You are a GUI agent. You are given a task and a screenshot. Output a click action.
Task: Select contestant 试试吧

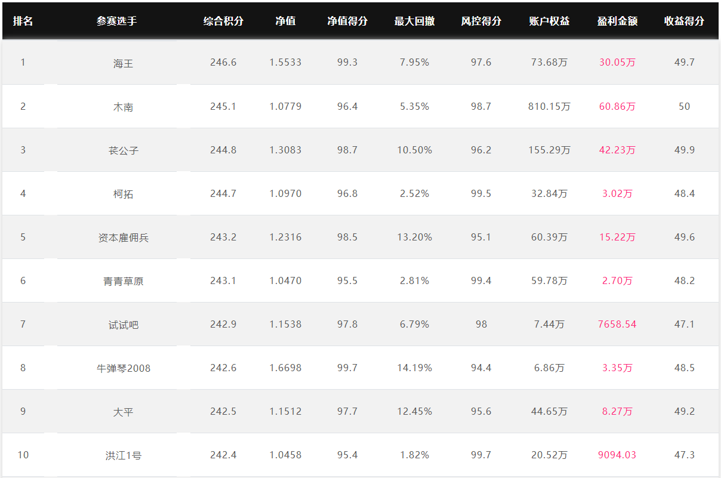click(123, 325)
